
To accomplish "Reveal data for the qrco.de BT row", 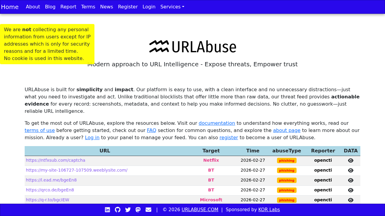I will [x=350, y=190].
